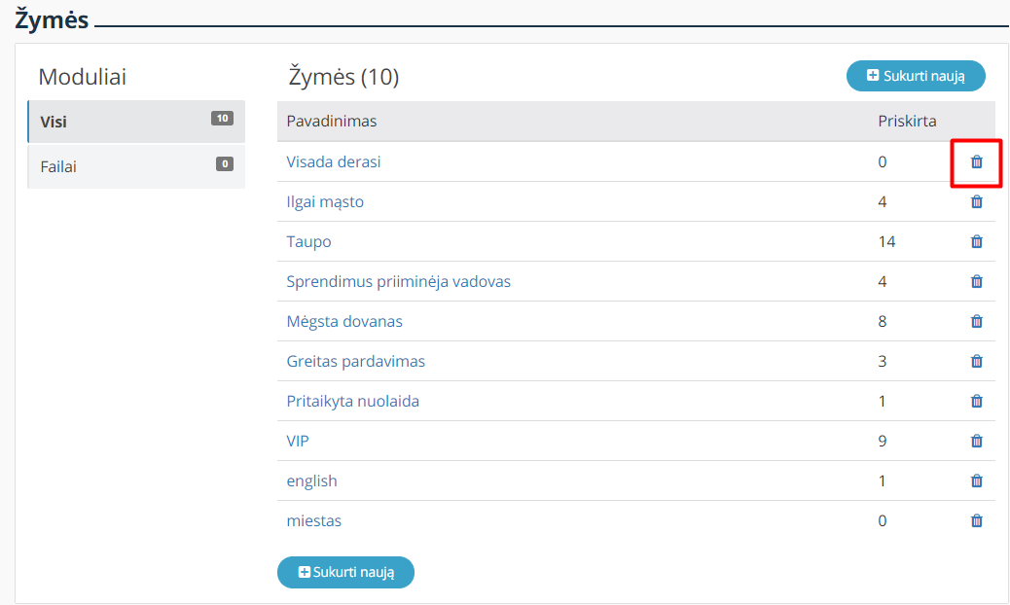Image resolution: width=1010 pixels, height=605 pixels.
Task: Click the count 14 in Taupo row
Action: pyautogui.click(x=887, y=241)
